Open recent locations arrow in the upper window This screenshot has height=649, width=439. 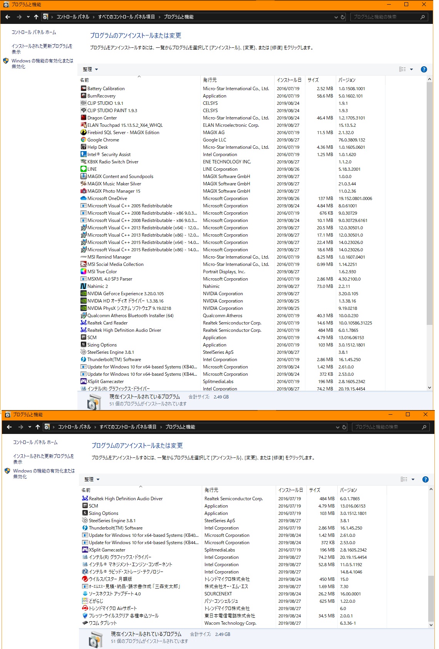point(28,17)
